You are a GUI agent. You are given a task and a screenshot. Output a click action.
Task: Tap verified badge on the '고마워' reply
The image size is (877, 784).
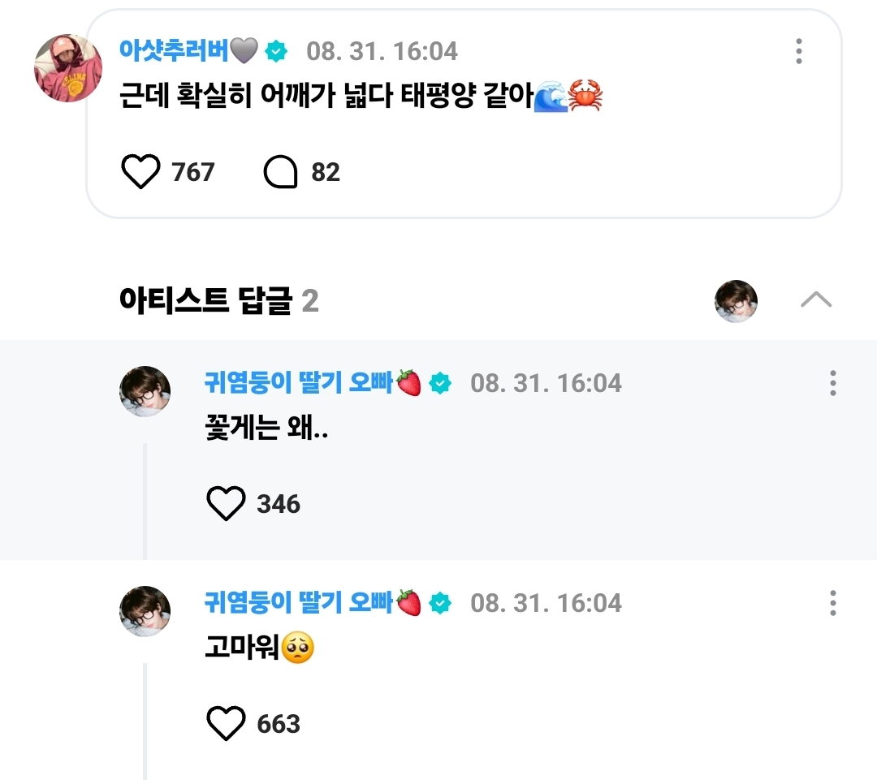(440, 603)
